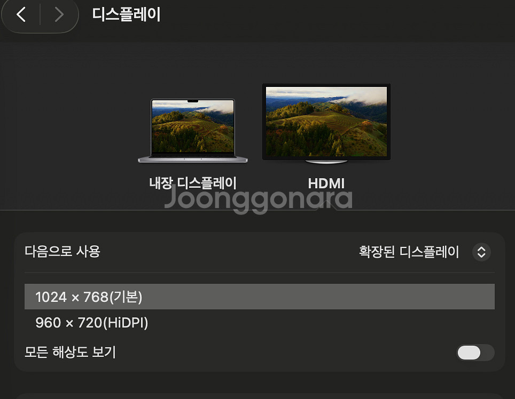Toggle the 모든 해상도 보기 switch
The image size is (515, 399).
pyautogui.click(x=475, y=353)
